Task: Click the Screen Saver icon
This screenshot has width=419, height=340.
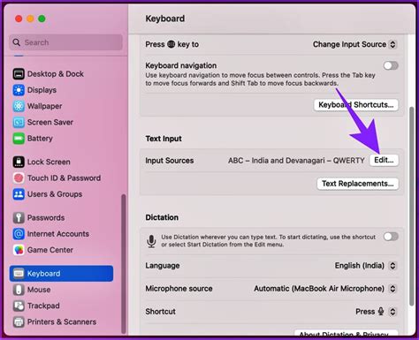Action: tap(19, 122)
